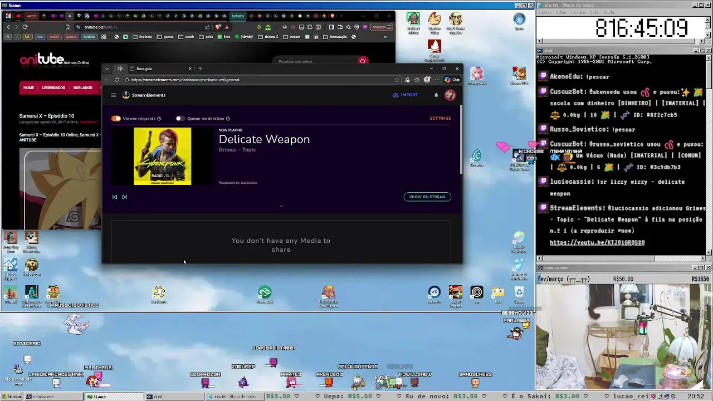This screenshot has height=401, width=713.
Task: Open the IMPORT cloud option
Action: [x=405, y=95]
